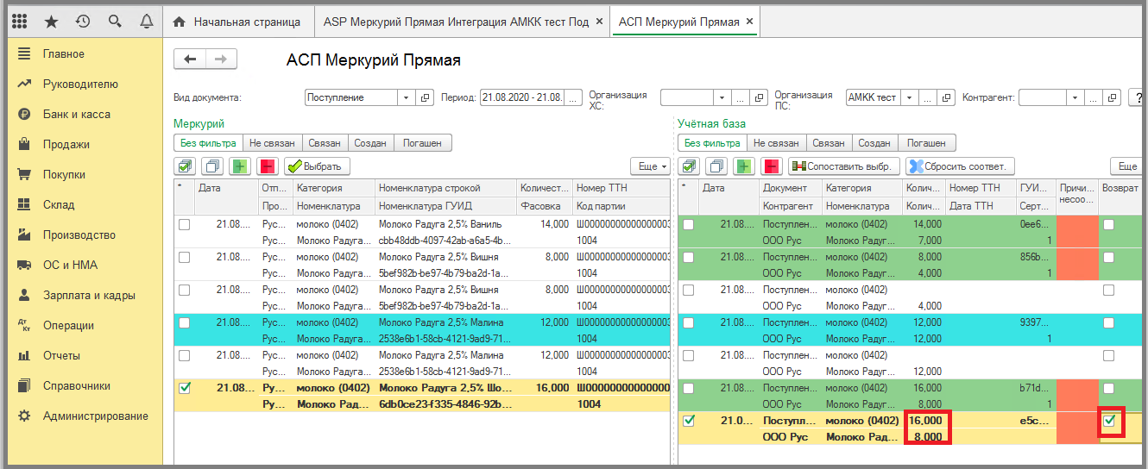Toggle checkbox of first Учётная база row 14,000

[x=688, y=224]
